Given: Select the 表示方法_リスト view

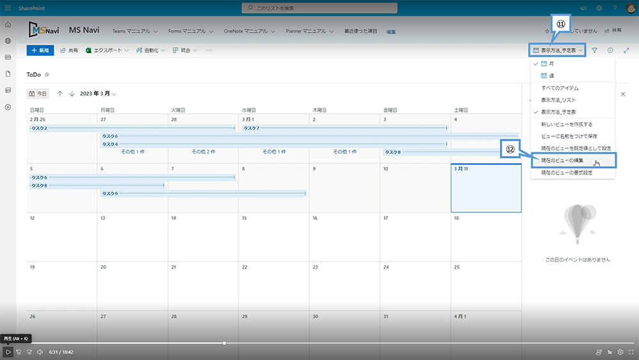Looking at the screenshot, I should pyautogui.click(x=558, y=100).
